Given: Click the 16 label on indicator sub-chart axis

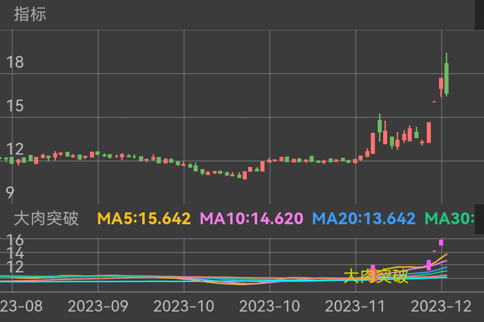Looking at the screenshot, I should point(15,240).
